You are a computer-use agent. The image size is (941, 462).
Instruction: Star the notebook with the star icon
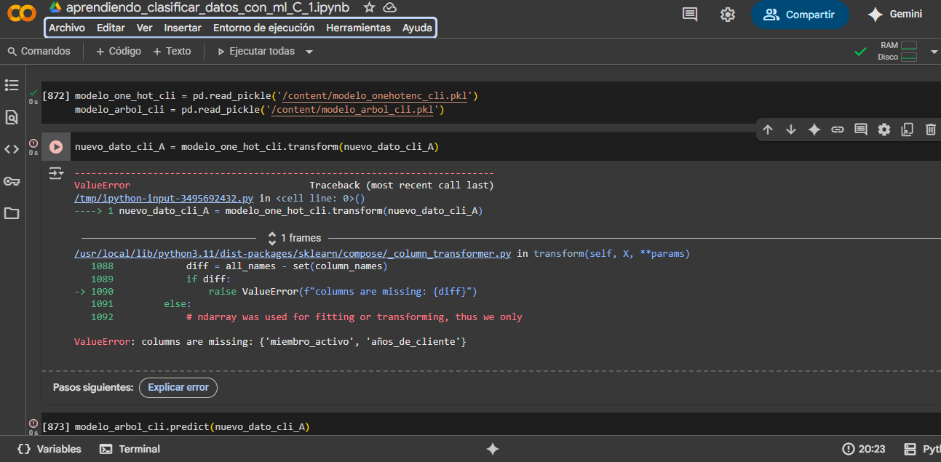[369, 7]
